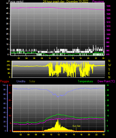The height and width of the screenshot is (138, 116).
Task: Click the Pressione legend label
Action: (98, 1)
